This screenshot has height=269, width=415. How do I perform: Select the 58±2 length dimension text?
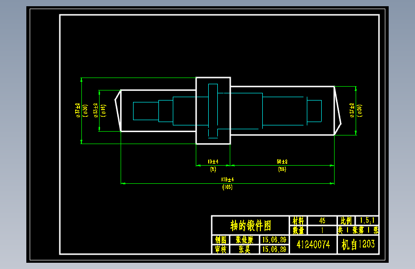coord(282,161)
